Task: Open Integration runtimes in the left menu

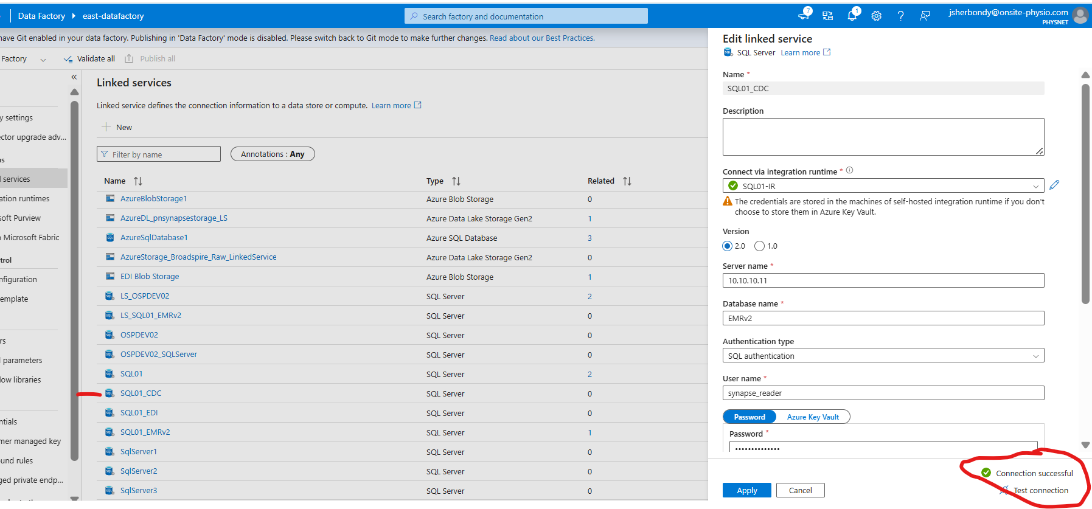Action: [x=25, y=198]
